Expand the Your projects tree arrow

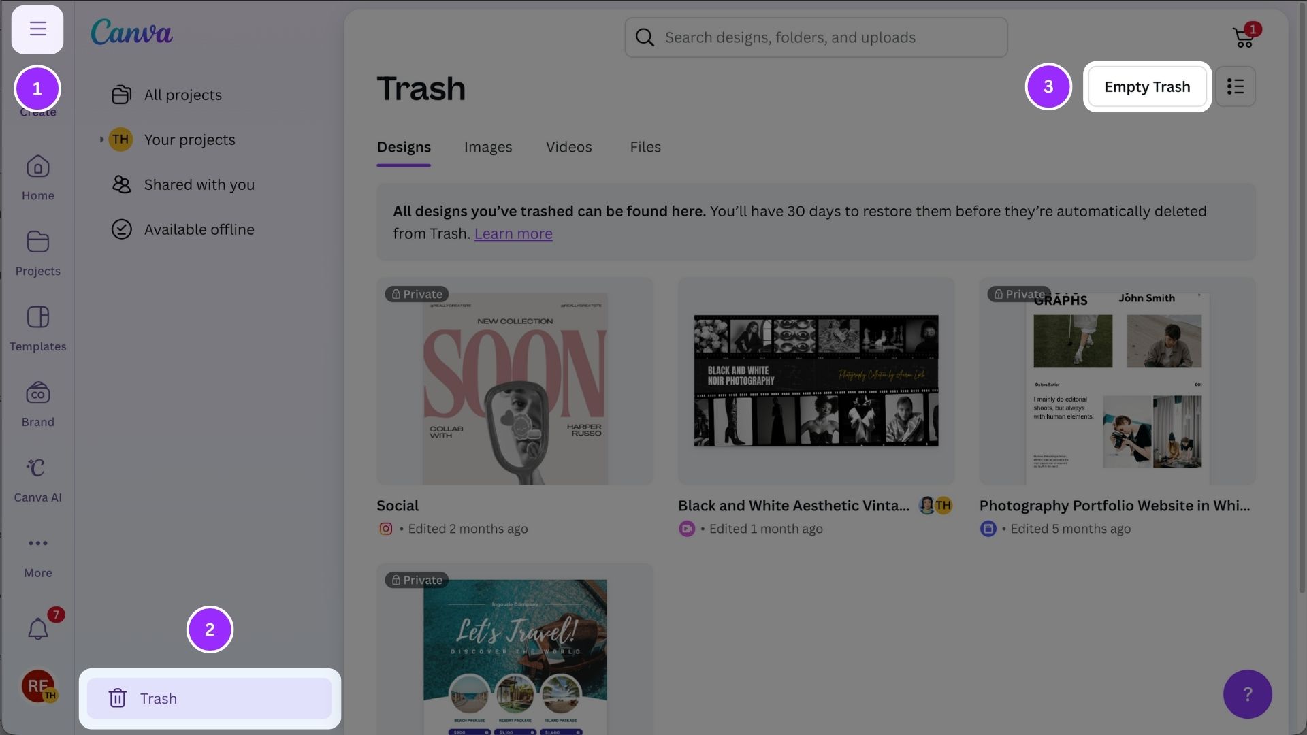coord(101,140)
